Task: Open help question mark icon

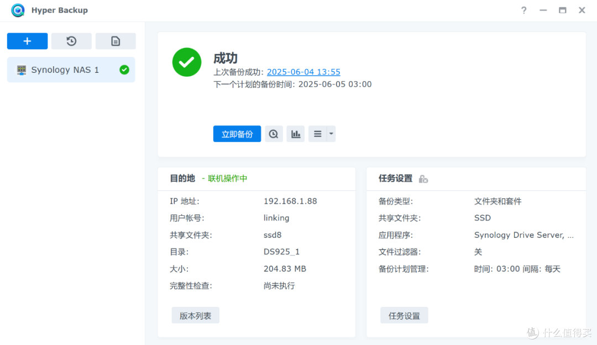Action: (524, 10)
